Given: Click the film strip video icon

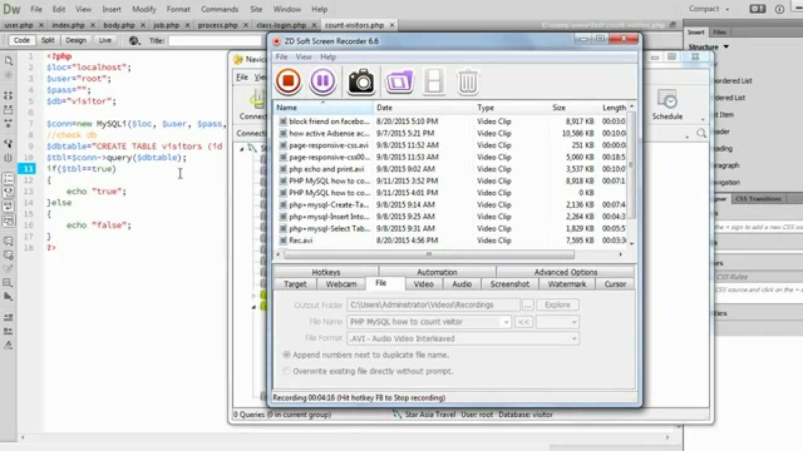Looking at the screenshot, I should point(434,81).
